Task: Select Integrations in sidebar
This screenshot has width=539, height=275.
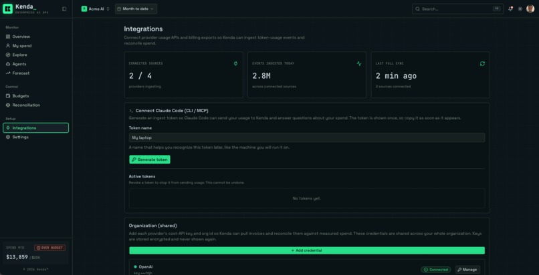Action: tap(35, 128)
